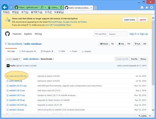Click file icon beside redis-latest.zip
This screenshot has height=119, width=156.
click(x=7, y=81)
